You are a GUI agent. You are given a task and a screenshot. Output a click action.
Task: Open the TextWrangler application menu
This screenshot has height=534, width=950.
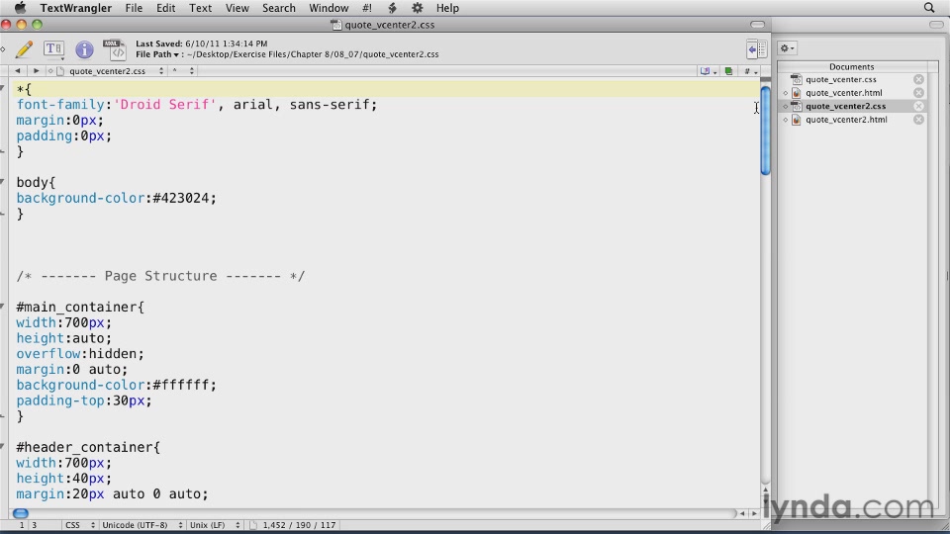tap(76, 8)
